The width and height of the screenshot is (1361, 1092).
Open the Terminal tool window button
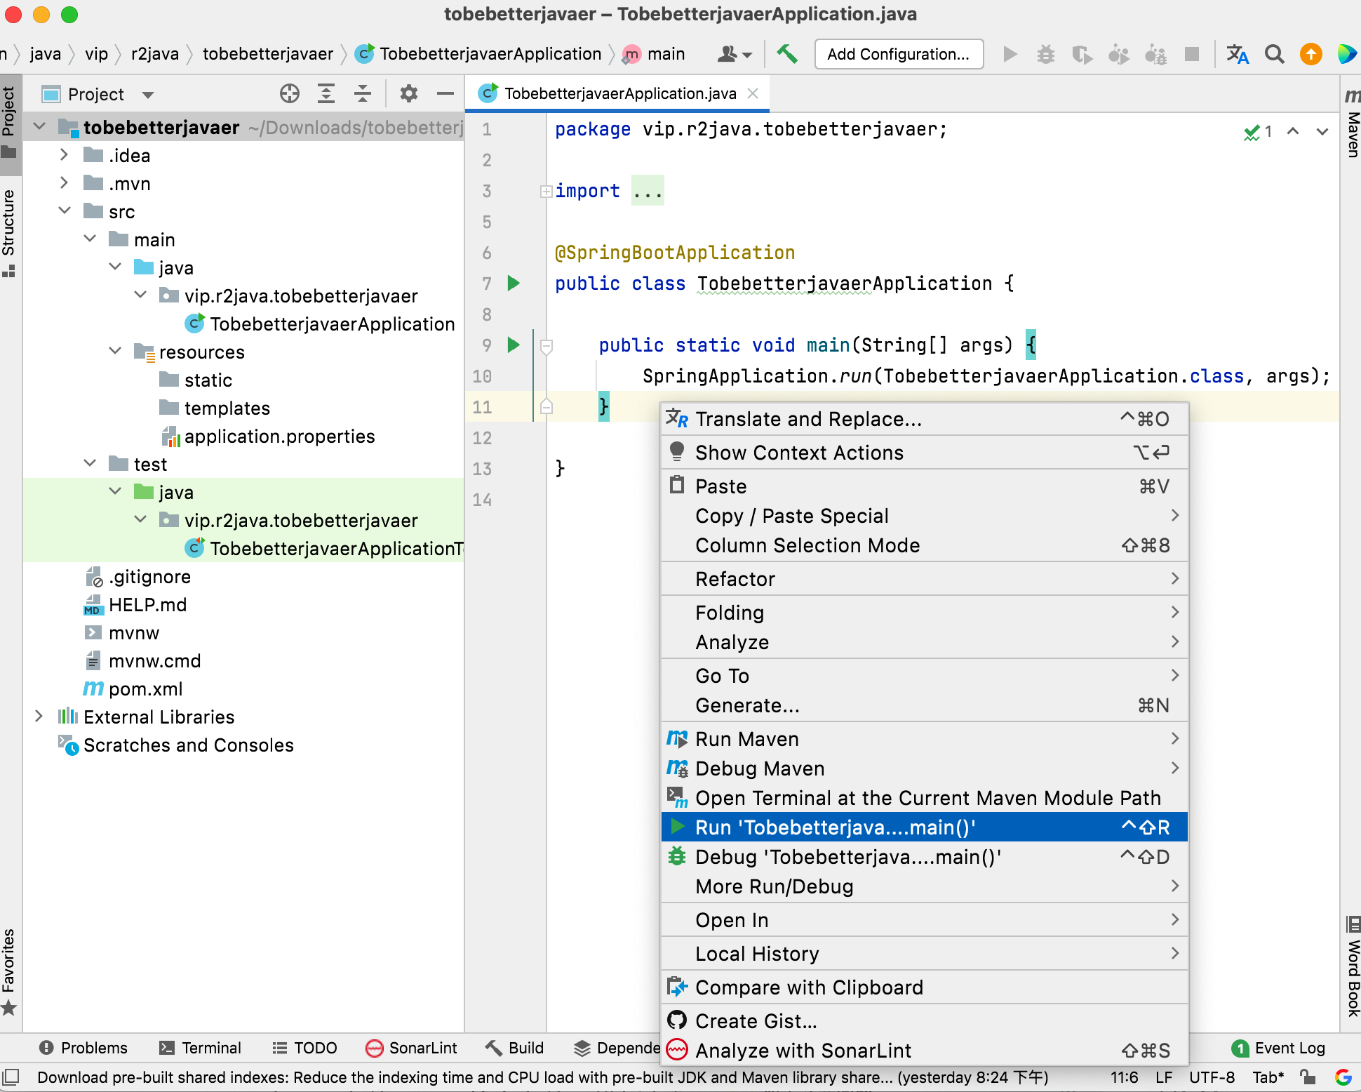[201, 1048]
